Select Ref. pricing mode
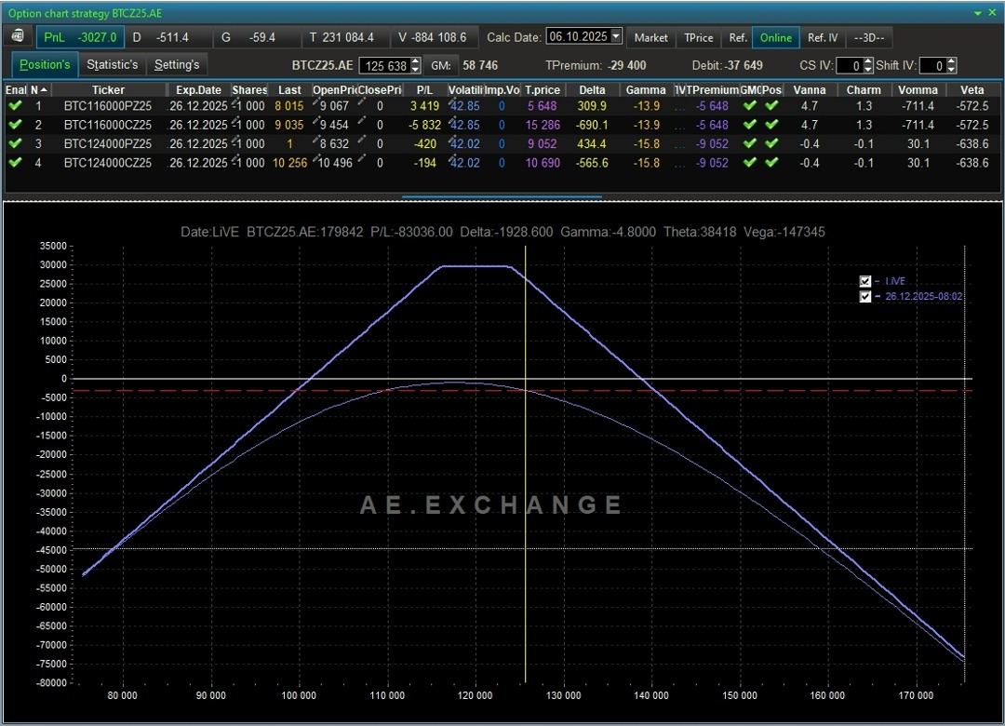 [x=738, y=37]
